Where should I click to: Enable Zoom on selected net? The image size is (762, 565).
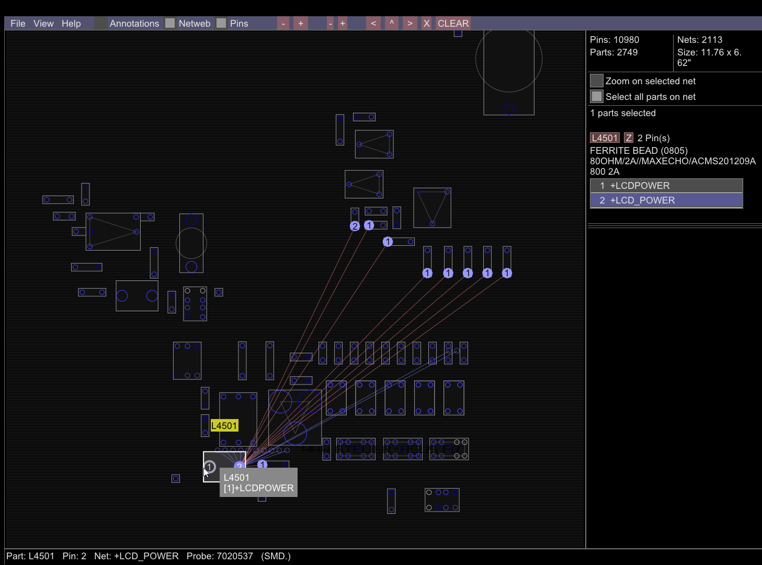pyautogui.click(x=597, y=81)
